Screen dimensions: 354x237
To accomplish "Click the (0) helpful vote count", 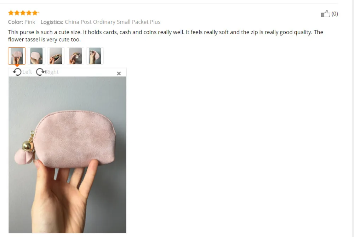I will pyautogui.click(x=335, y=14).
